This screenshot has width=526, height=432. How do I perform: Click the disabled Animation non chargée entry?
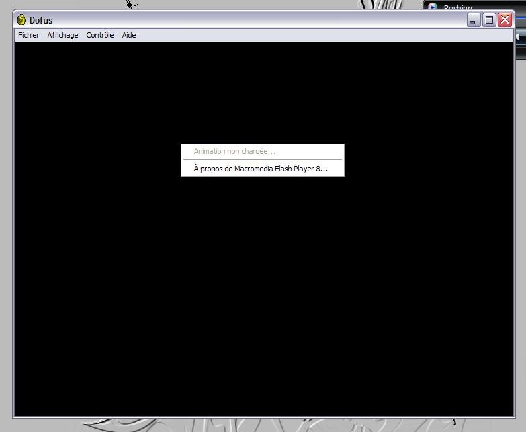click(x=263, y=151)
